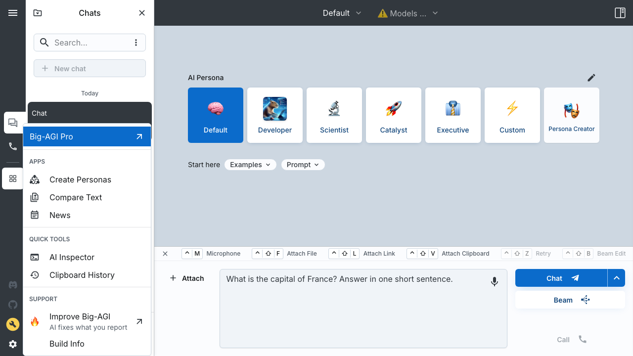
Task: Click the Retry shortcut hint
Action: (526, 254)
